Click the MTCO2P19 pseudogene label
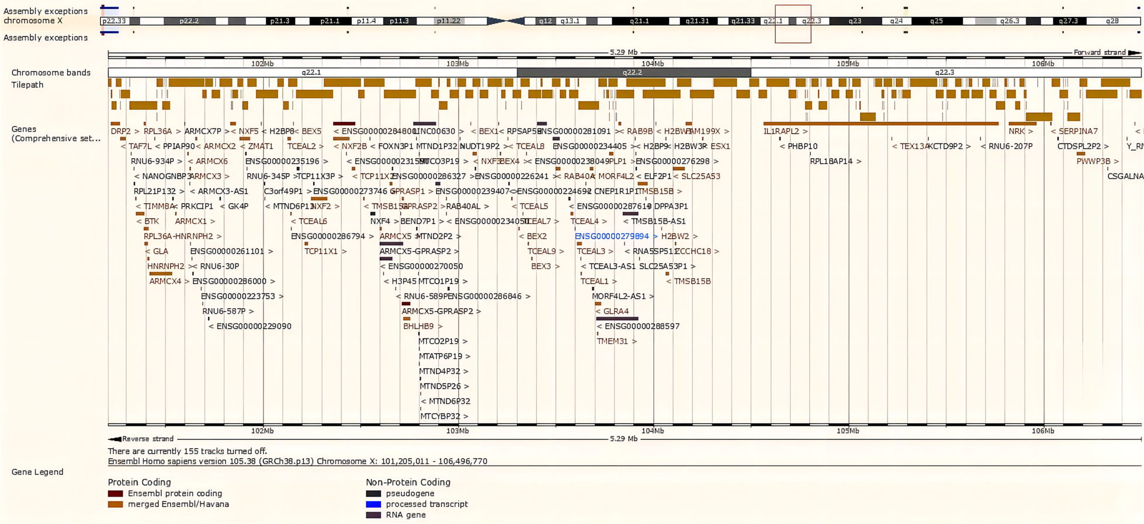The width and height of the screenshot is (1144, 524). click(x=443, y=341)
